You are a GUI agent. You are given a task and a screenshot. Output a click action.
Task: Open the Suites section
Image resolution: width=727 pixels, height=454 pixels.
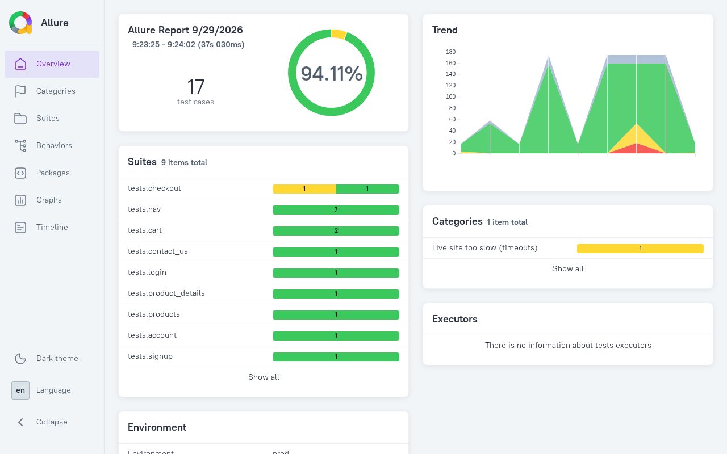click(x=52, y=119)
